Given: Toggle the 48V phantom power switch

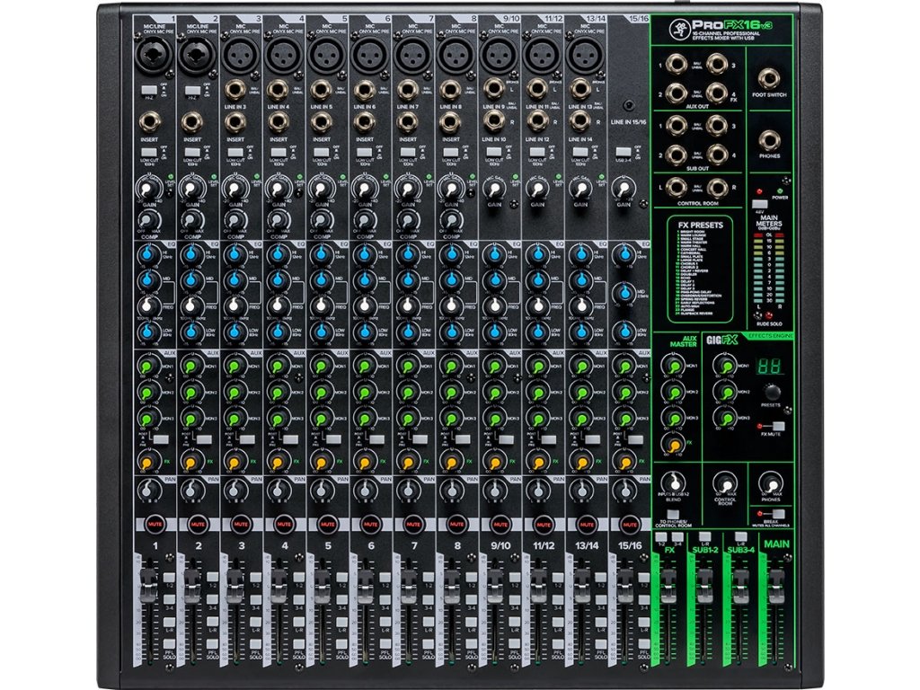Looking at the screenshot, I should click(x=759, y=204).
